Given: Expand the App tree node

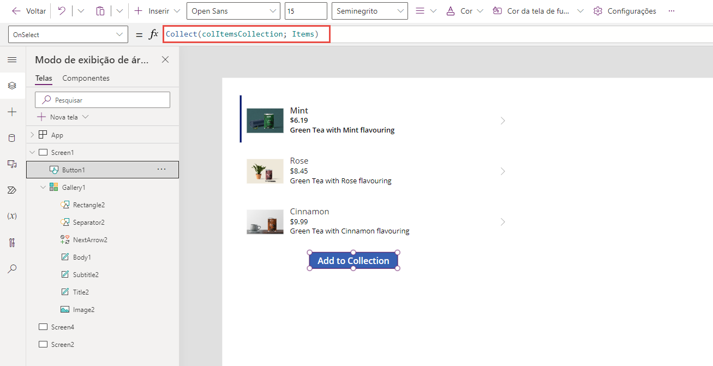Looking at the screenshot, I should click(x=32, y=135).
